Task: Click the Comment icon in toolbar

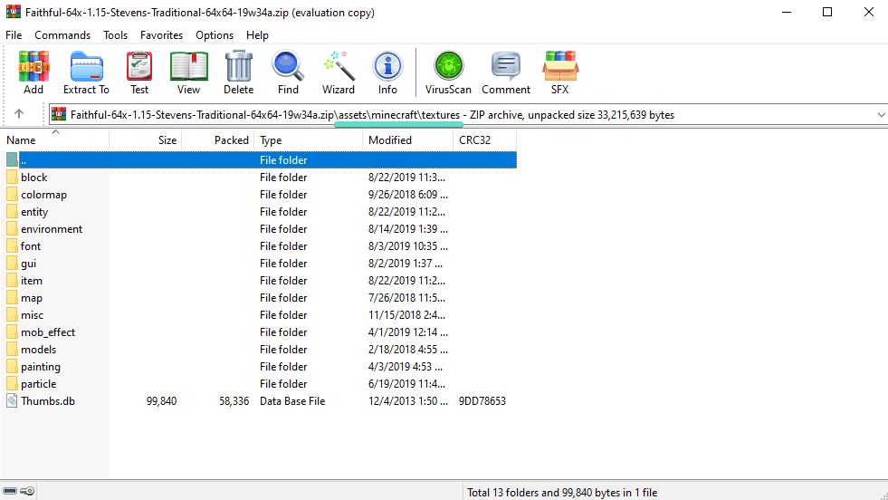Action: point(506,66)
